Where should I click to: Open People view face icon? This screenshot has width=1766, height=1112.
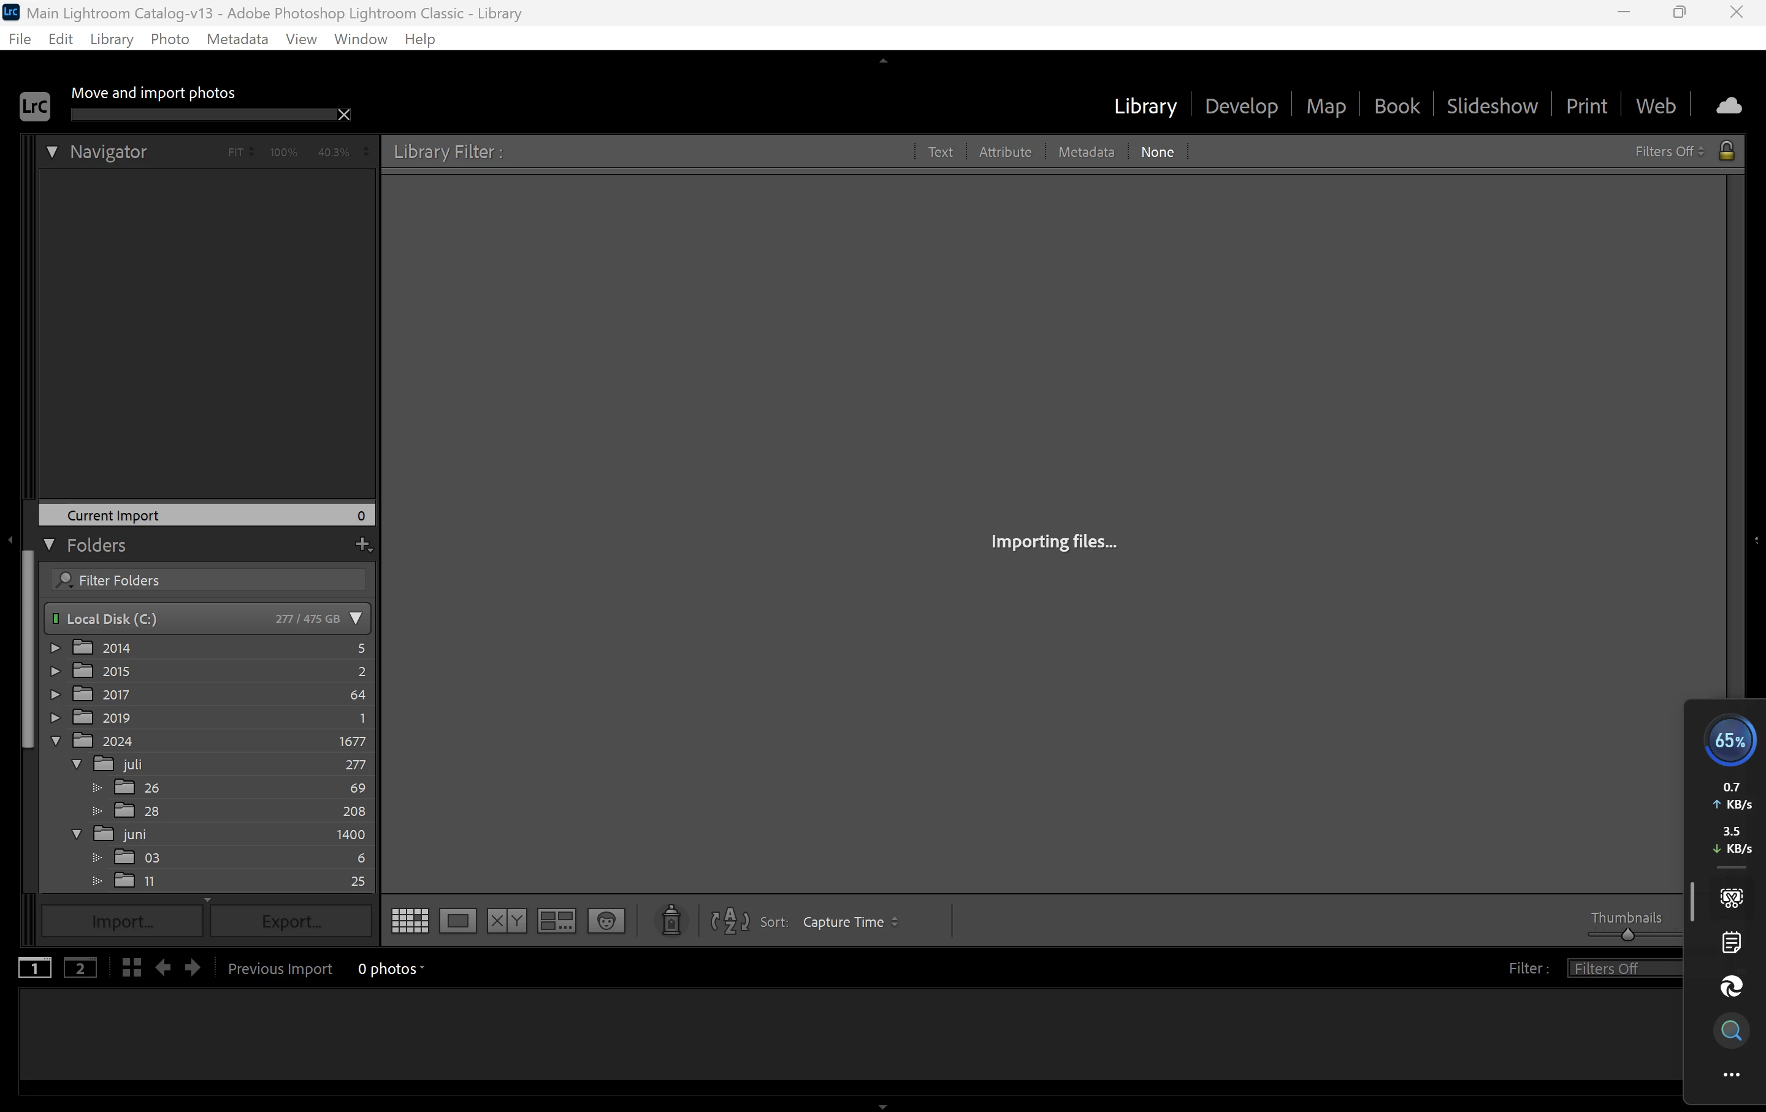[606, 921]
